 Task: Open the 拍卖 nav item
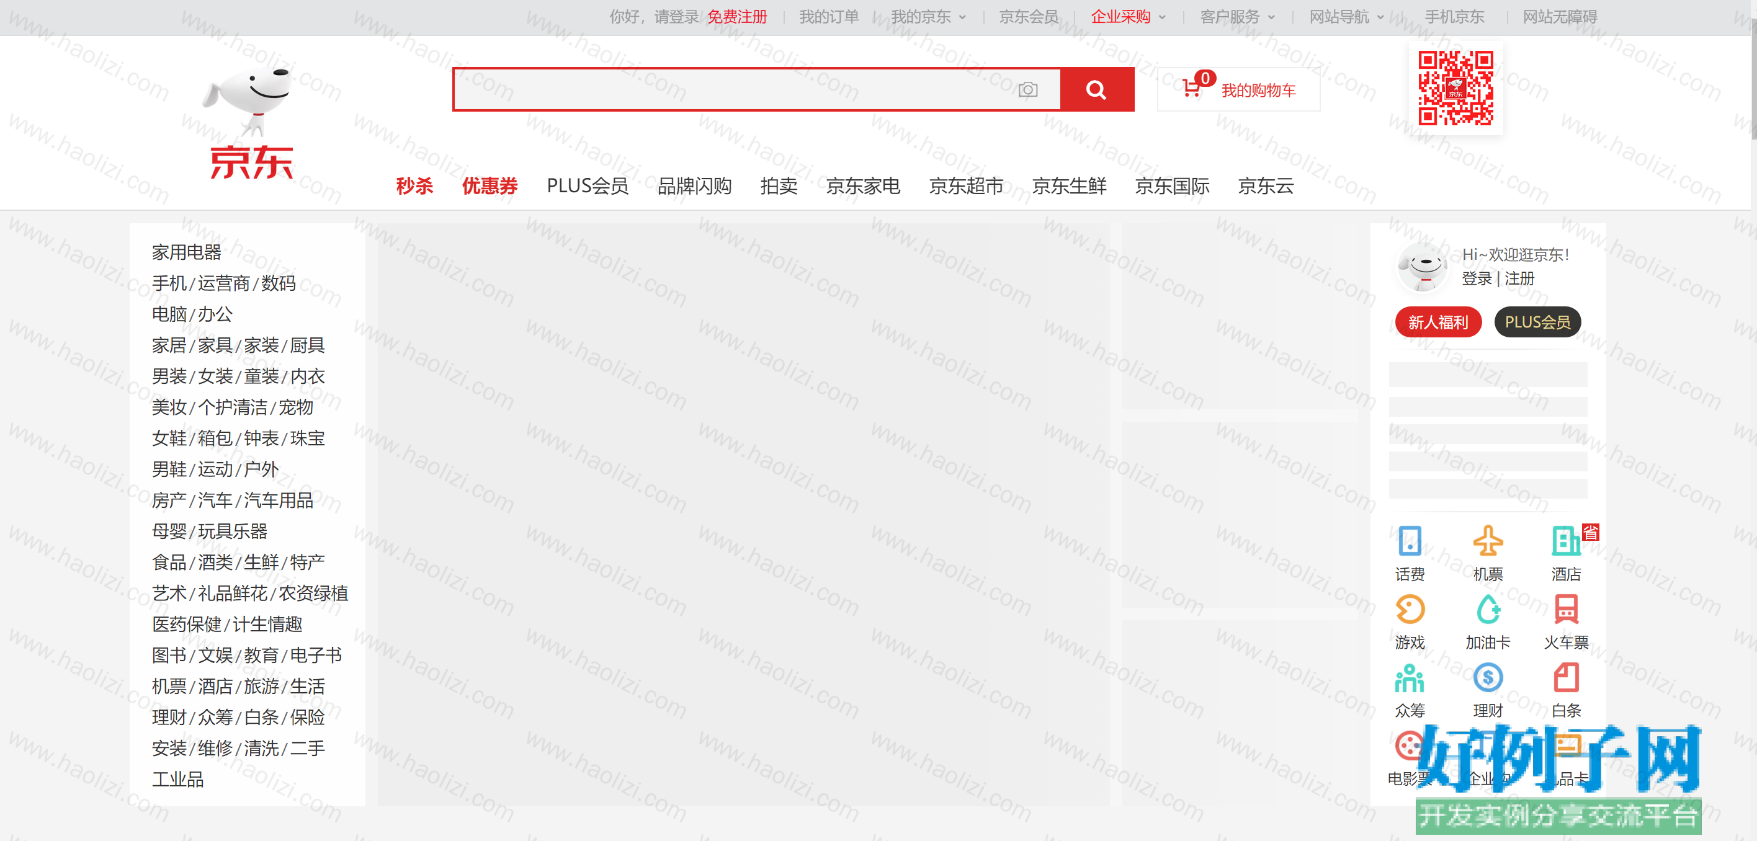click(x=779, y=185)
